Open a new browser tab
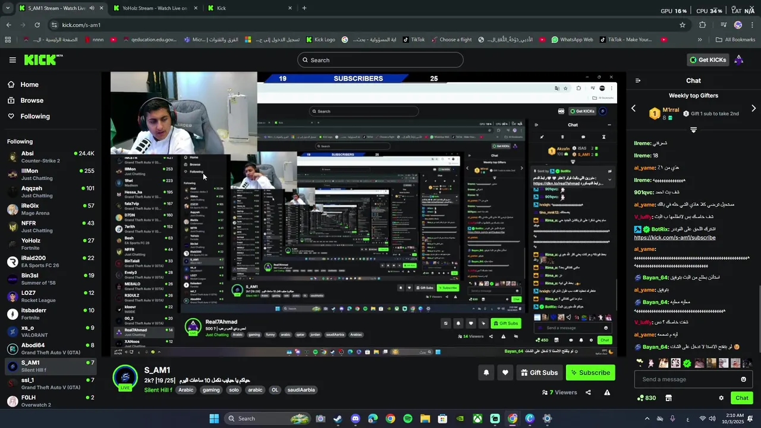The width and height of the screenshot is (761, 428). point(304,8)
